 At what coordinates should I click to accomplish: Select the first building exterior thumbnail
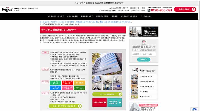pyautogui.click(x=97, y=79)
